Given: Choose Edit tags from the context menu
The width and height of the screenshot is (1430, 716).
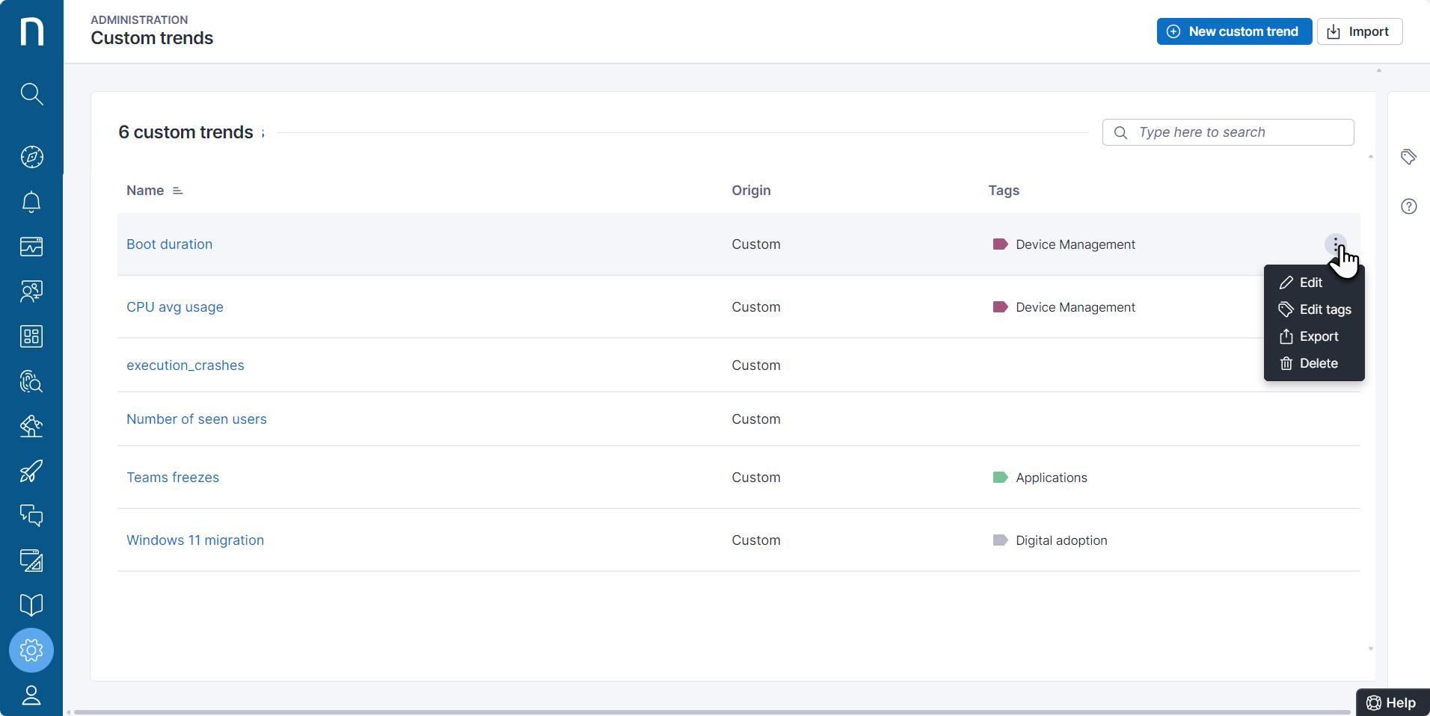Looking at the screenshot, I should pos(1314,309).
